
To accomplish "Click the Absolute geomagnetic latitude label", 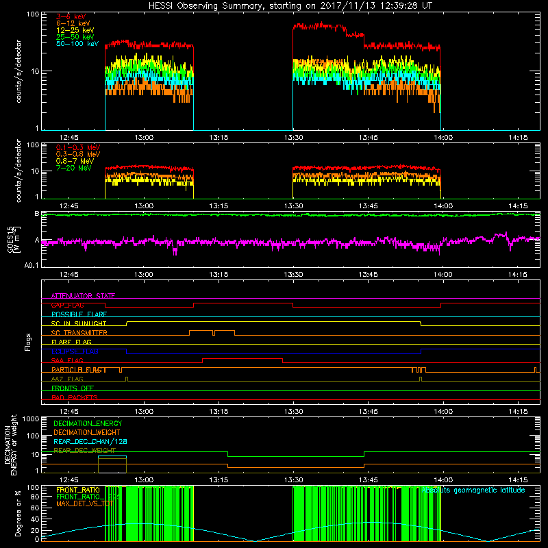I will coord(473,490).
